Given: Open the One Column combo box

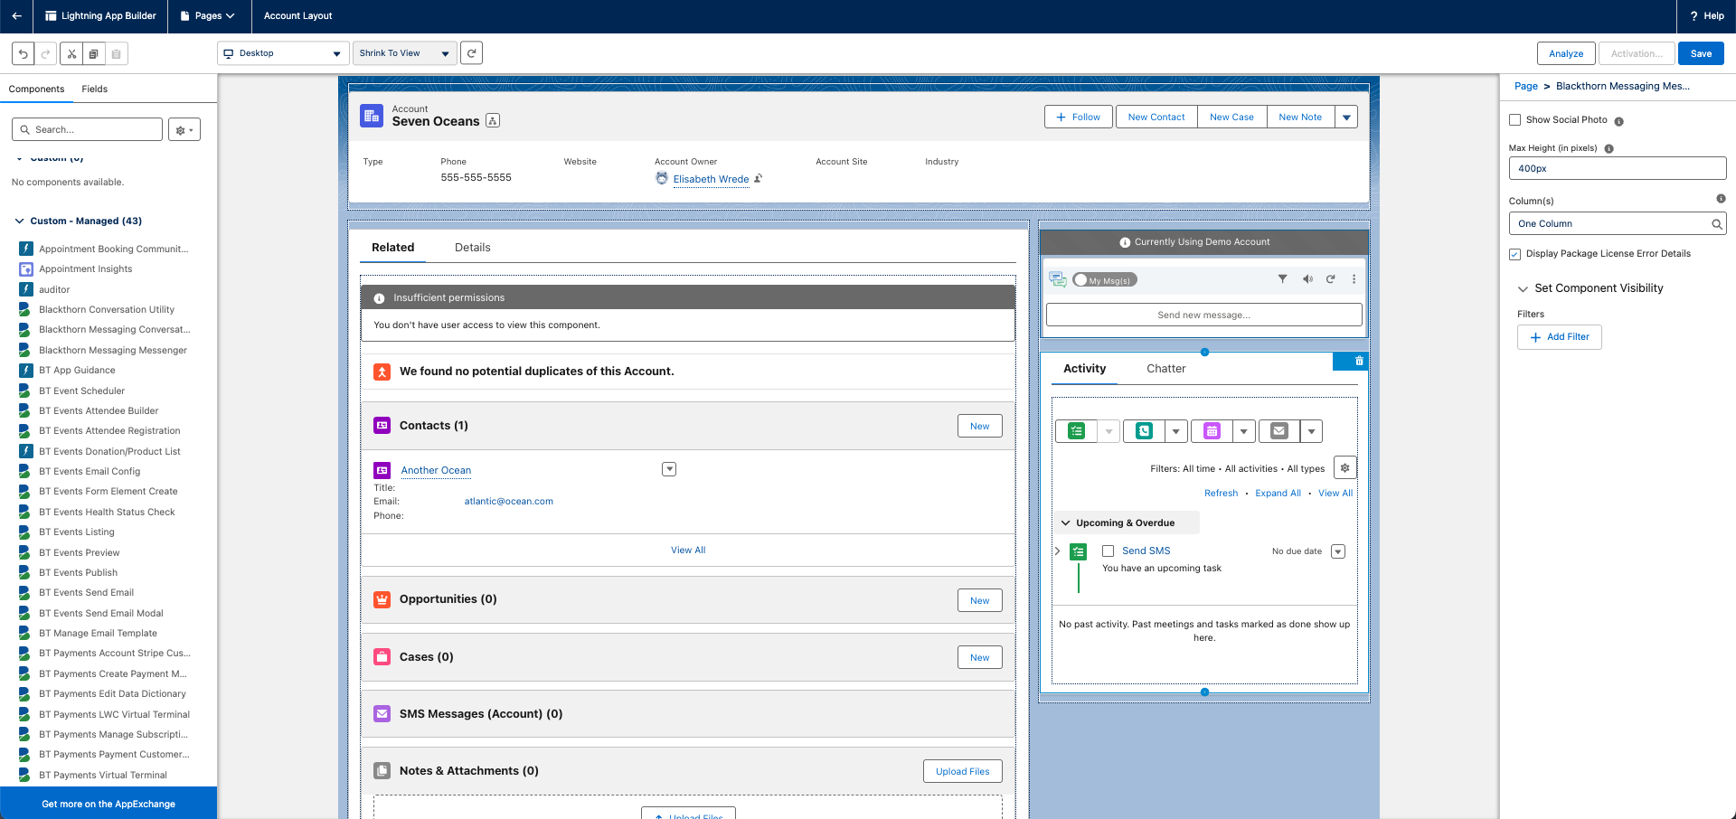Looking at the screenshot, I should [x=1617, y=223].
